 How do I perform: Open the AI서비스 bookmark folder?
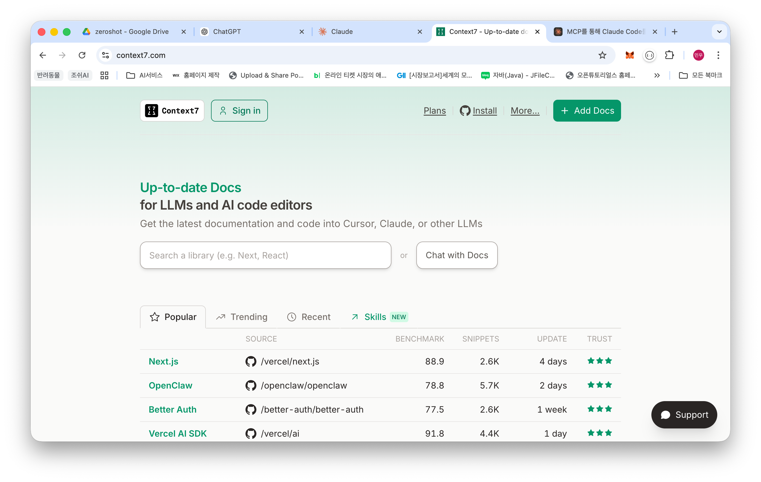[144, 75]
